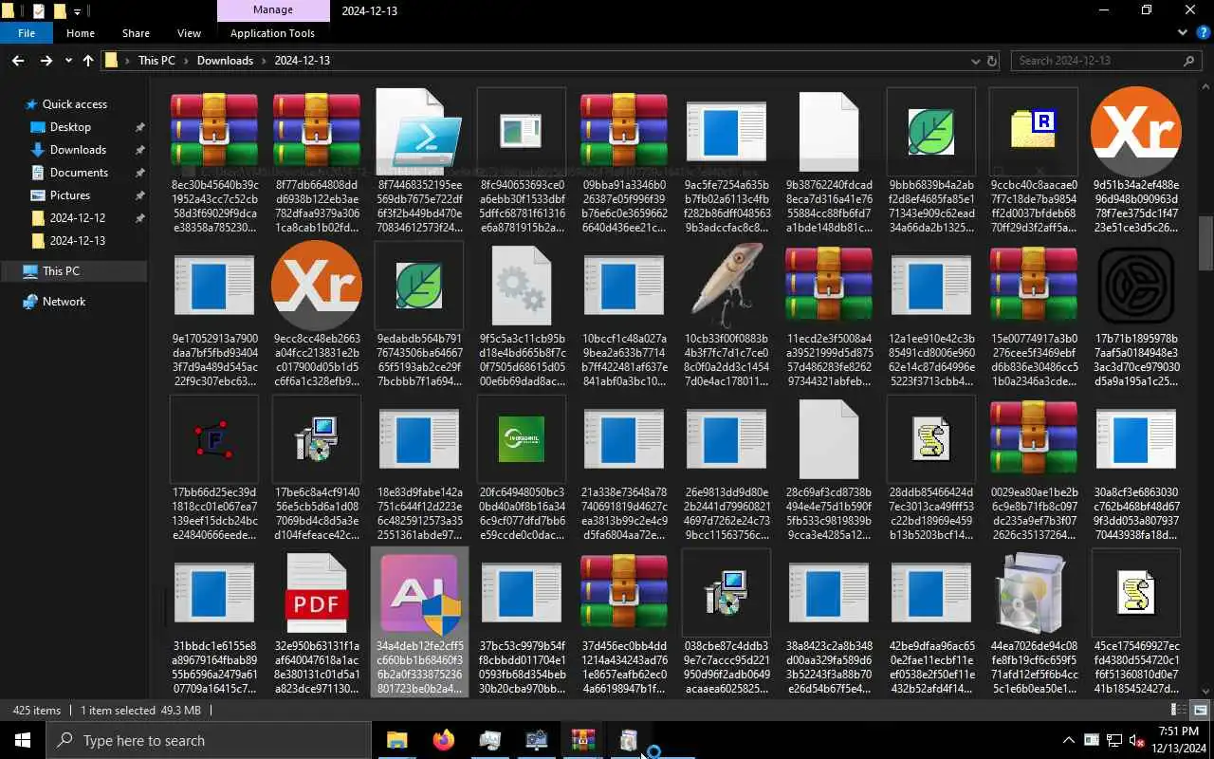Open Pictures in Quick access

(x=70, y=195)
